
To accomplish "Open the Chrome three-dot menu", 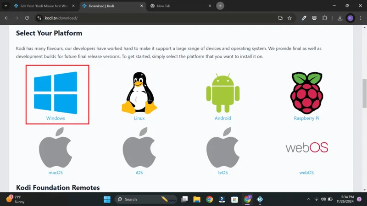I will click(361, 18).
